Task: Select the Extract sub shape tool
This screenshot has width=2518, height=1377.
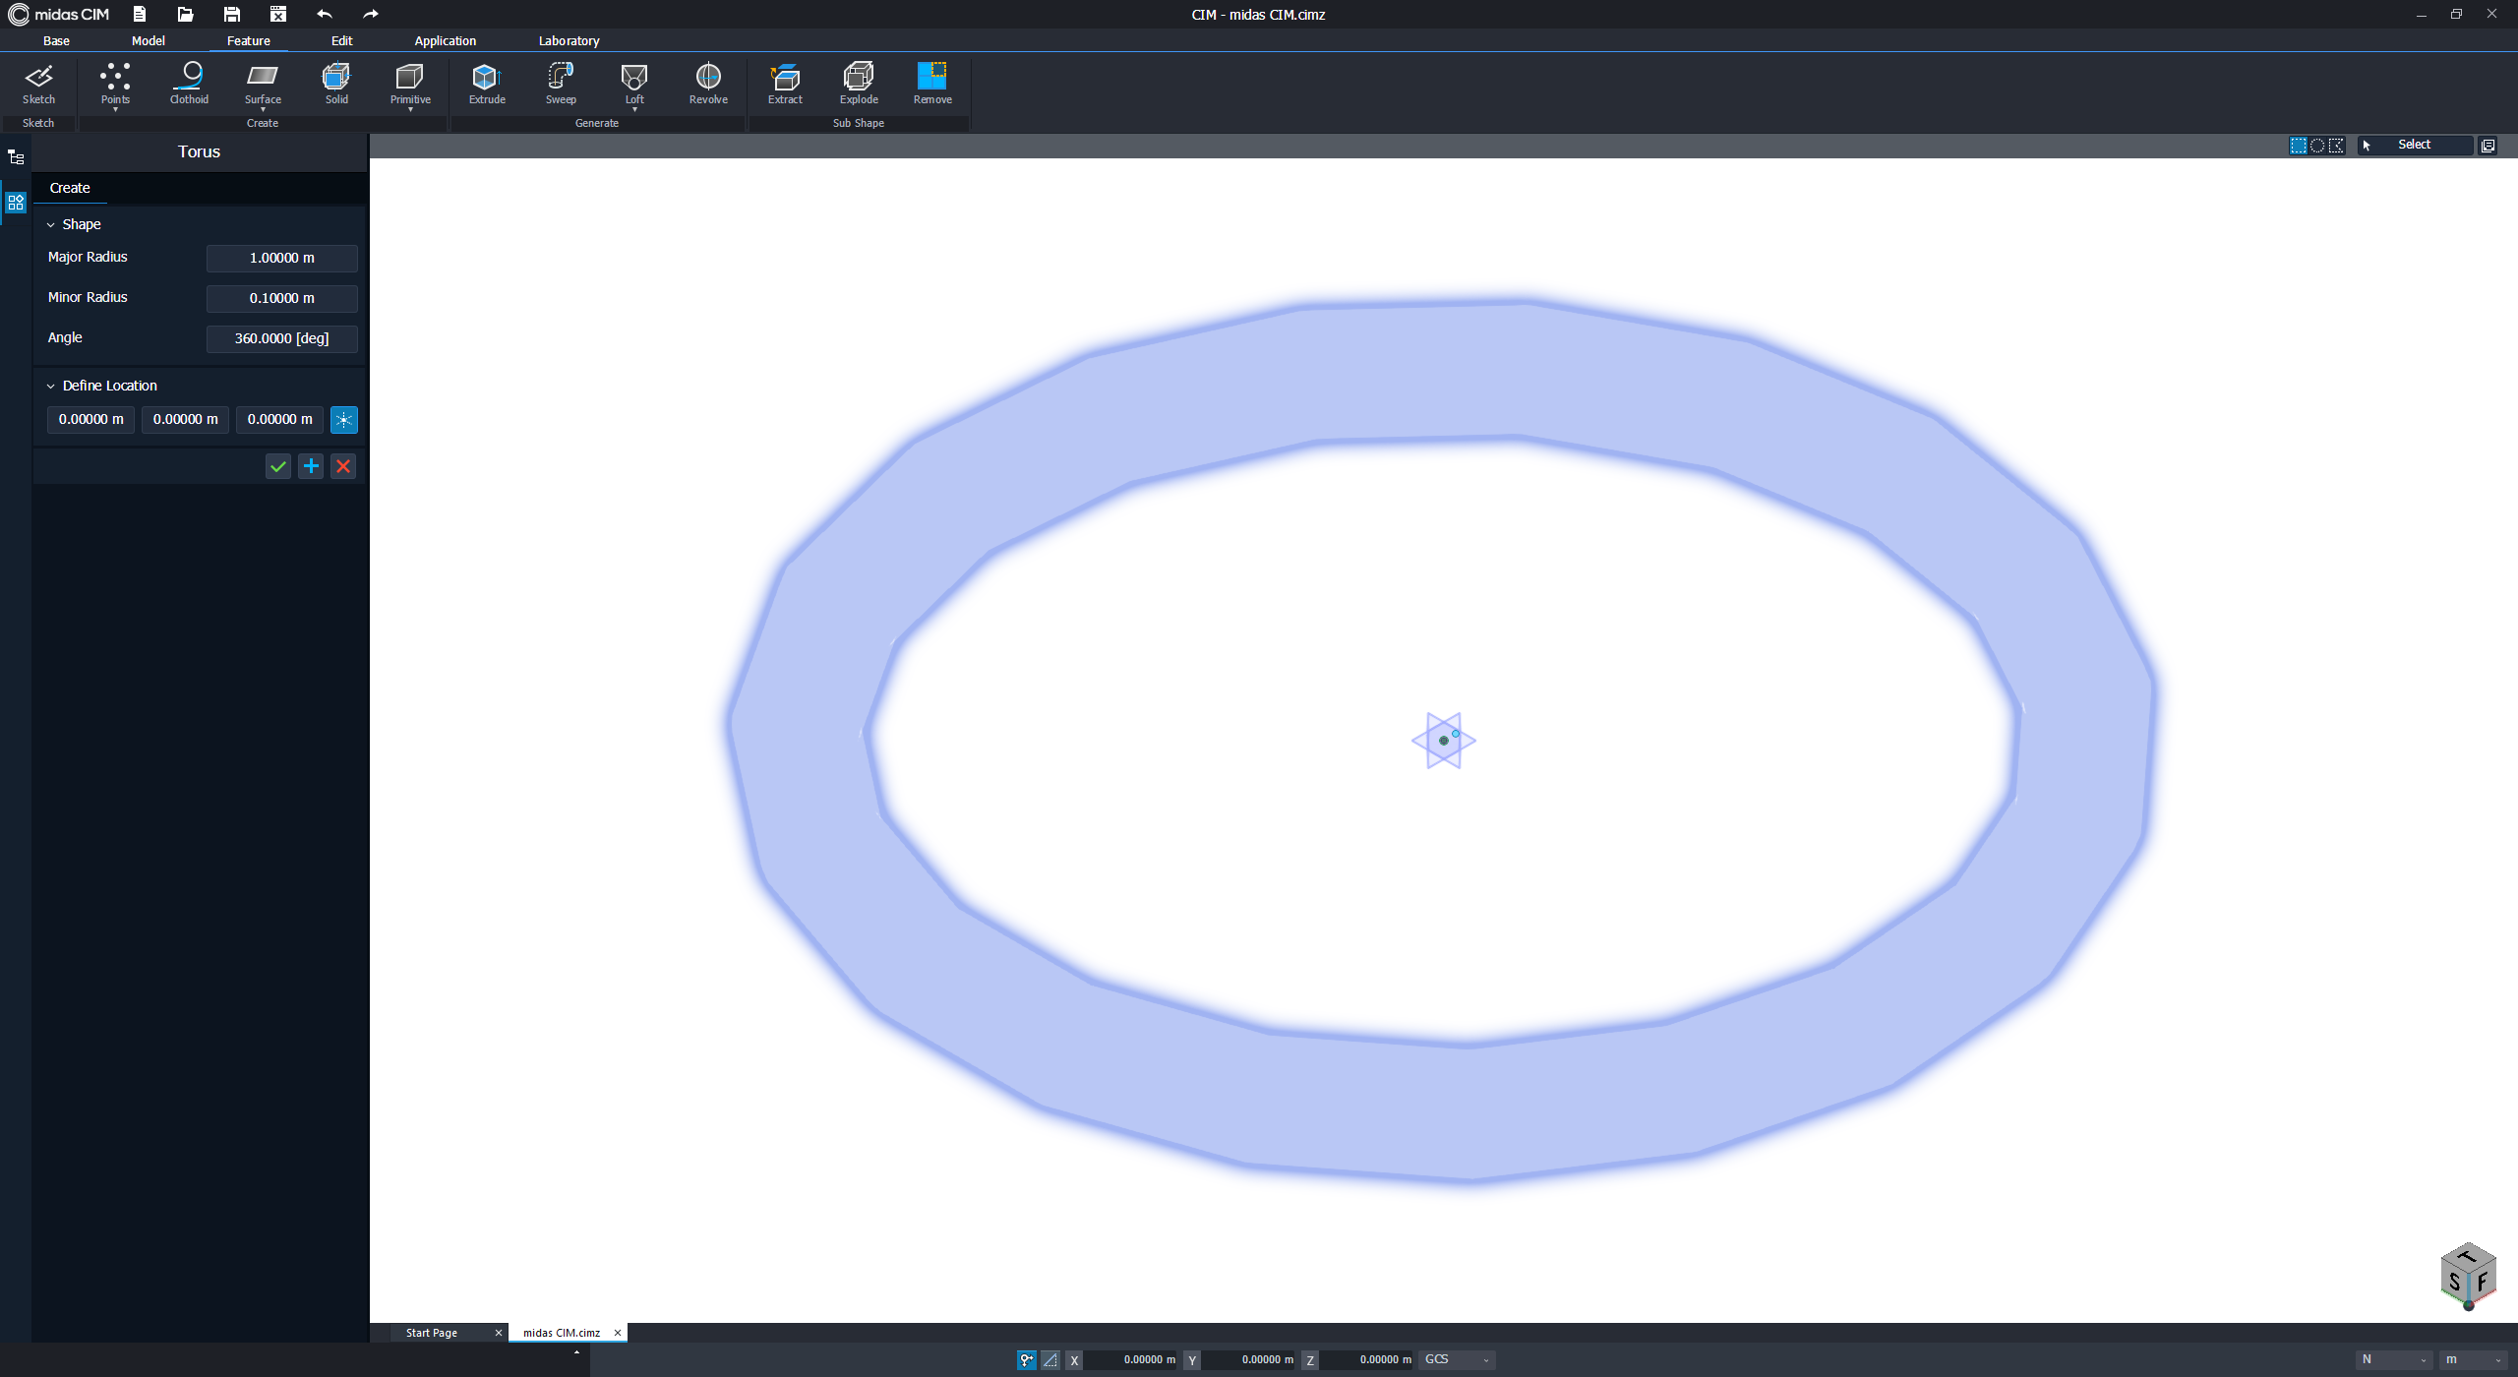Action: point(785,83)
